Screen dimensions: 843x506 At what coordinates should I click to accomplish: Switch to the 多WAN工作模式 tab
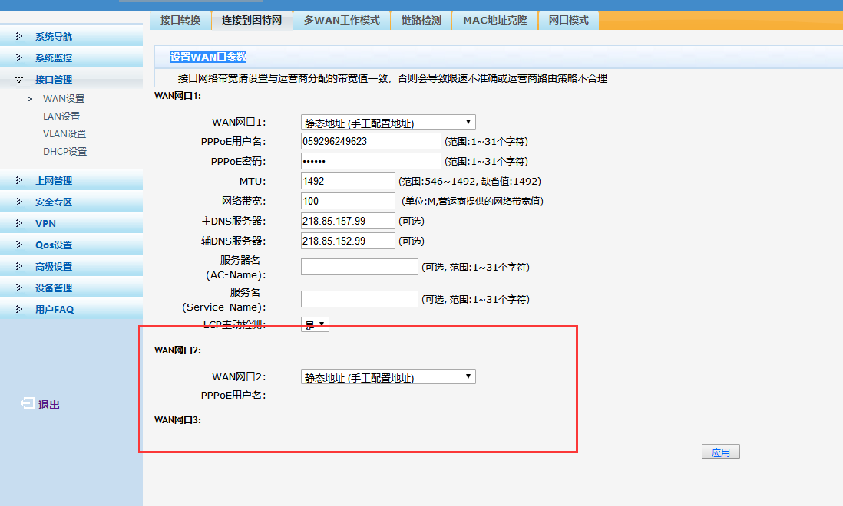click(342, 21)
